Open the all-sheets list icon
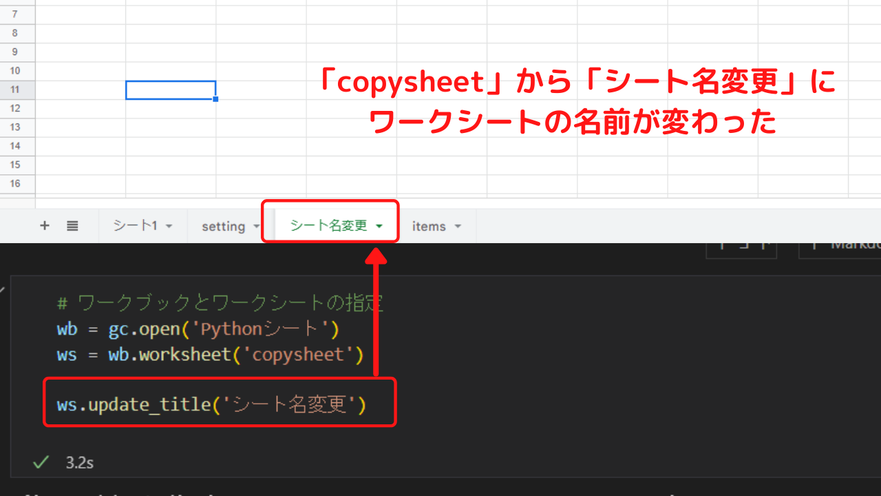881x496 pixels. [72, 225]
